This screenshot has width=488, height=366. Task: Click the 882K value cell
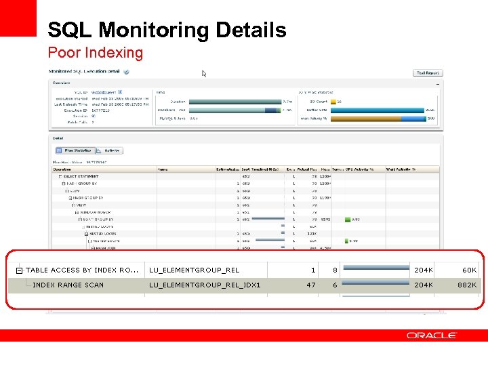[x=467, y=285]
